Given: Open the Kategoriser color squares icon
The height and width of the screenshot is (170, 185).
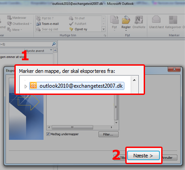Looking at the screenshot, I should [x=173, y=20].
